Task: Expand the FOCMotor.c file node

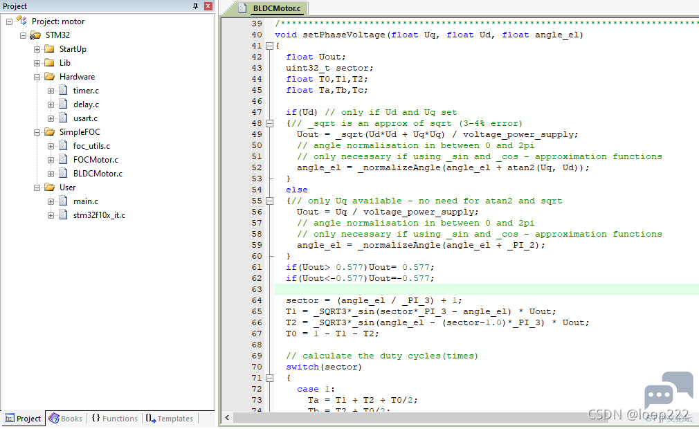Action: pyautogui.click(x=51, y=159)
